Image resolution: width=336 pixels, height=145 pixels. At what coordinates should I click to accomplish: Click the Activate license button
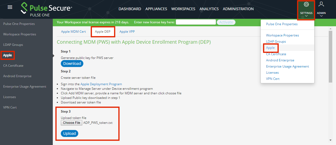(226, 22)
